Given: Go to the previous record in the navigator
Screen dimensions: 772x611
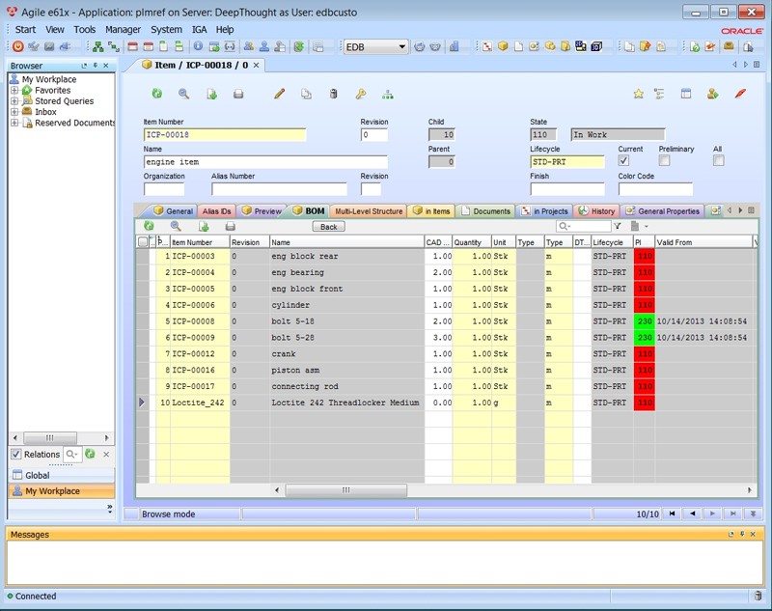Looking at the screenshot, I should coord(692,514).
